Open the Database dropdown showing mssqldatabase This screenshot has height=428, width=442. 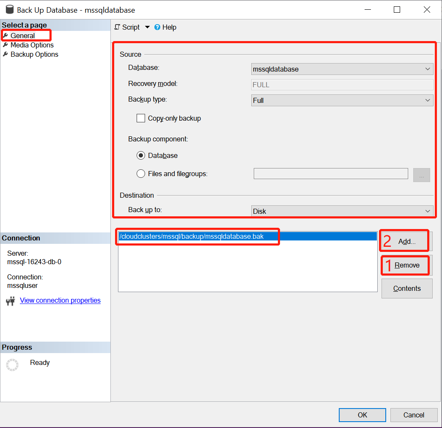[342, 69]
